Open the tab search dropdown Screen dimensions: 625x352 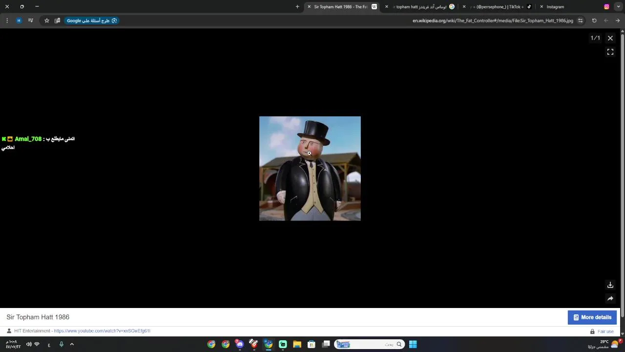click(618, 7)
